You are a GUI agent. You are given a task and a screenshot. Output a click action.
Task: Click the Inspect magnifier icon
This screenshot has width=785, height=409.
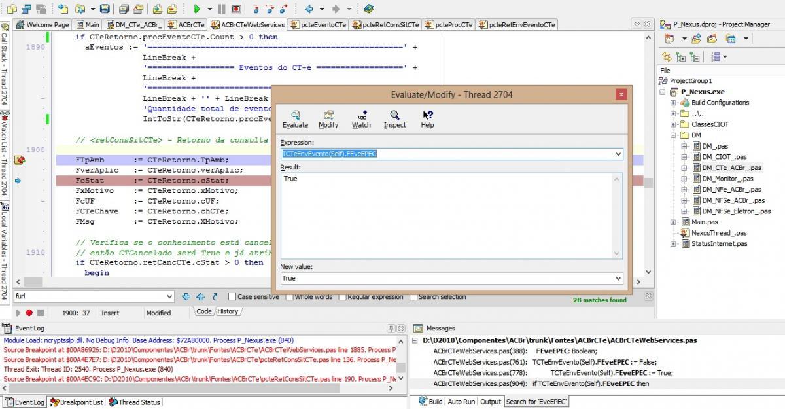click(x=394, y=119)
